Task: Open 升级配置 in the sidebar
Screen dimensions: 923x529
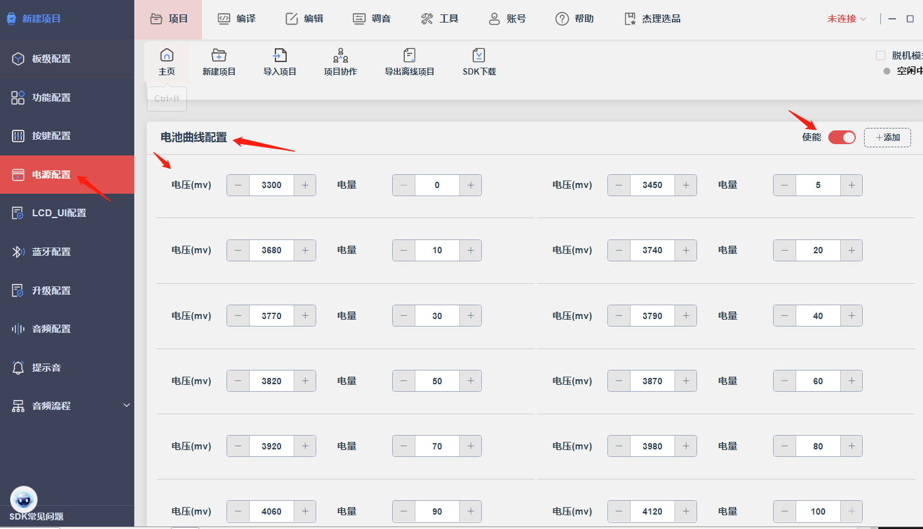Action: (67, 291)
